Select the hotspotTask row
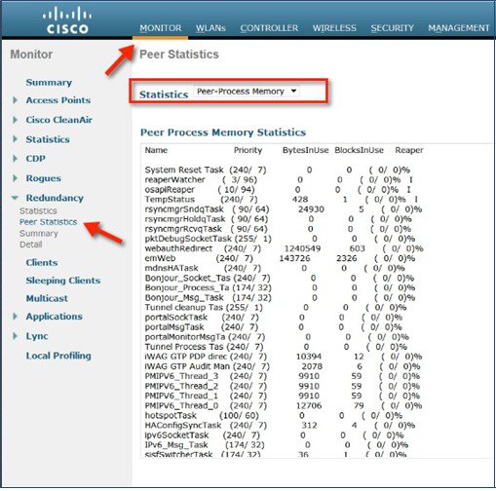 pos(274,415)
